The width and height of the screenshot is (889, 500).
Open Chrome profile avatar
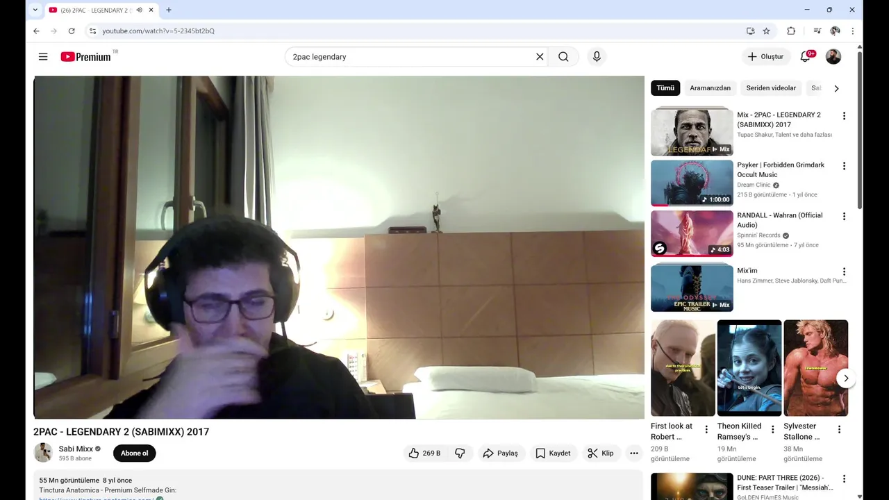point(835,31)
